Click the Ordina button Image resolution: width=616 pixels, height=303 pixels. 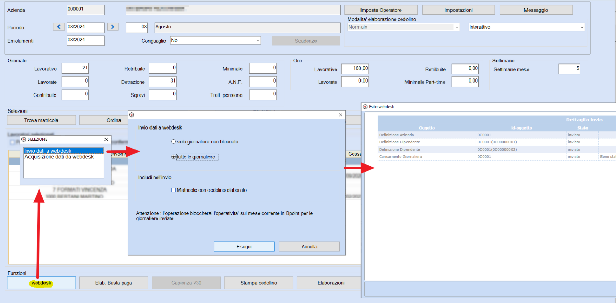(x=104, y=120)
